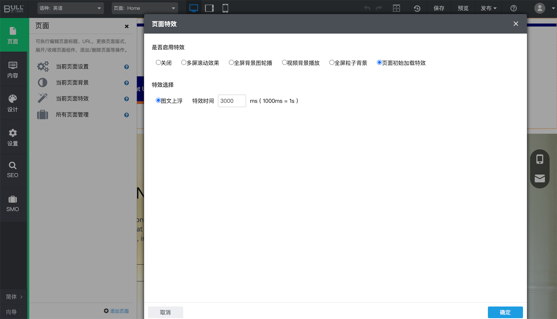Open the help question mark icon in top bar
This screenshot has height=319, width=557.
click(x=514, y=8)
